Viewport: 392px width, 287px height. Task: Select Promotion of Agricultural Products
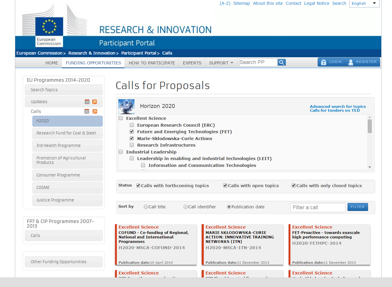(67, 160)
